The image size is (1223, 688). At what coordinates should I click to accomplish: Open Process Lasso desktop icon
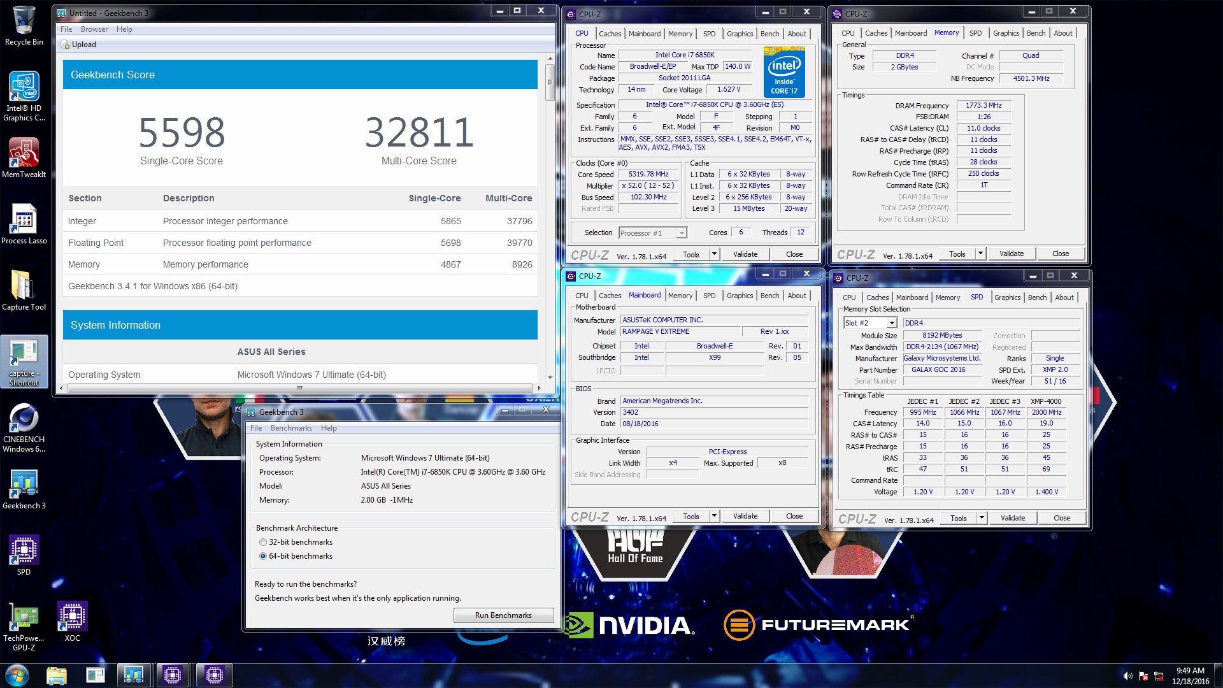coord(24,224)
